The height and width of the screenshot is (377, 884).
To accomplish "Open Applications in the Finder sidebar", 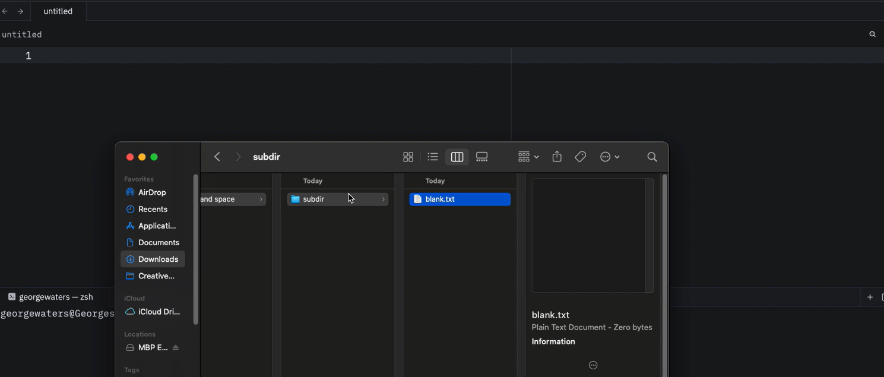I will click(x=153, y=226).
